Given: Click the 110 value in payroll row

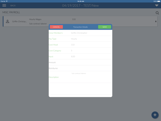Looking at the screenshot, I should [x=74, y=19].
